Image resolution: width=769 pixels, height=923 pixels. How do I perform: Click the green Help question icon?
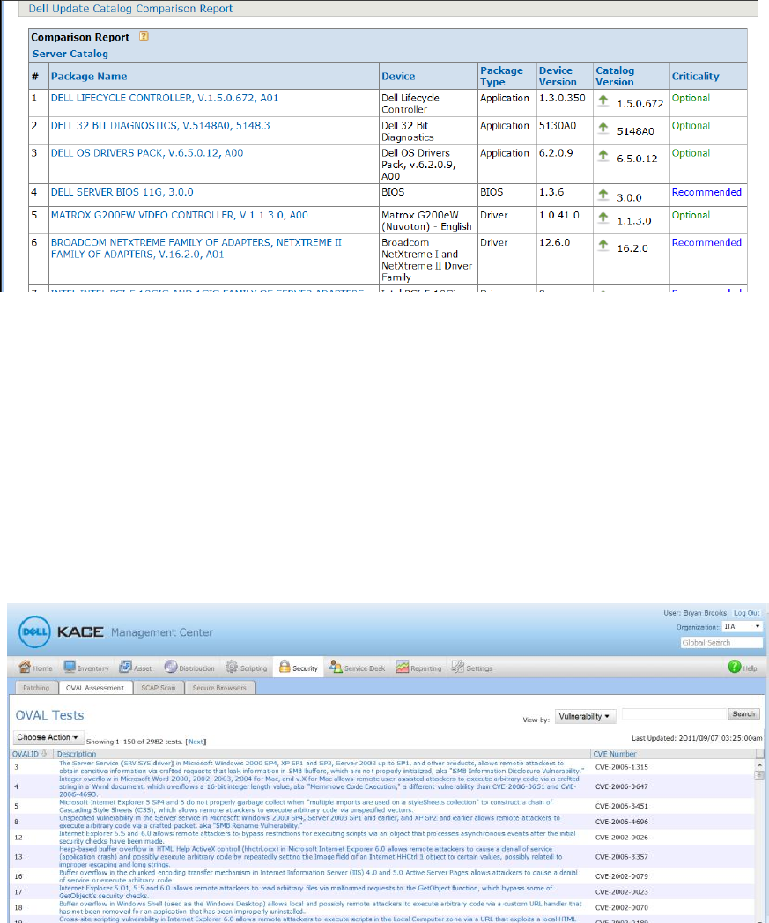pyautogui.click(x=735, y=667)
